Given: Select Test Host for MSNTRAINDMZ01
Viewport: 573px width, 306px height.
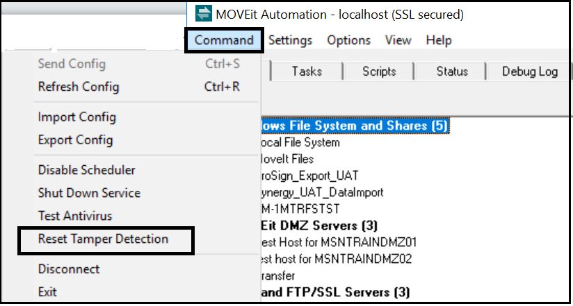Looking at the screenshot, I should pyautogui.click(x=339, y=242).
